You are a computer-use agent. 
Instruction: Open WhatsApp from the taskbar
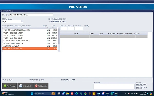pyautogui.click(x=112, y=93)
